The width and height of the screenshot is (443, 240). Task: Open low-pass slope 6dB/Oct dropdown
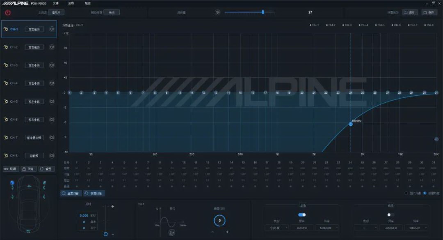[416, 228]
